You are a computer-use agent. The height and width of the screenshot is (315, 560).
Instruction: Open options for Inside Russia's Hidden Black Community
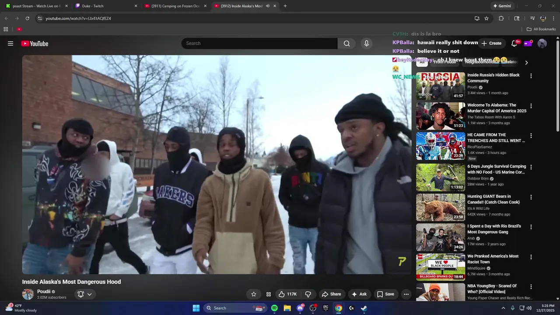[x=531, y=76]
